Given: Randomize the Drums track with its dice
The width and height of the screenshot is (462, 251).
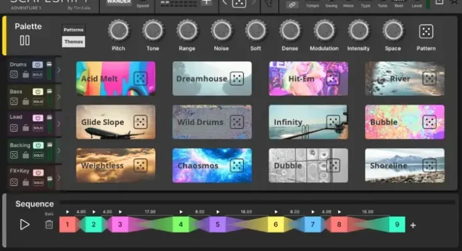Looking at the screenshot, I should pos(14,74).
